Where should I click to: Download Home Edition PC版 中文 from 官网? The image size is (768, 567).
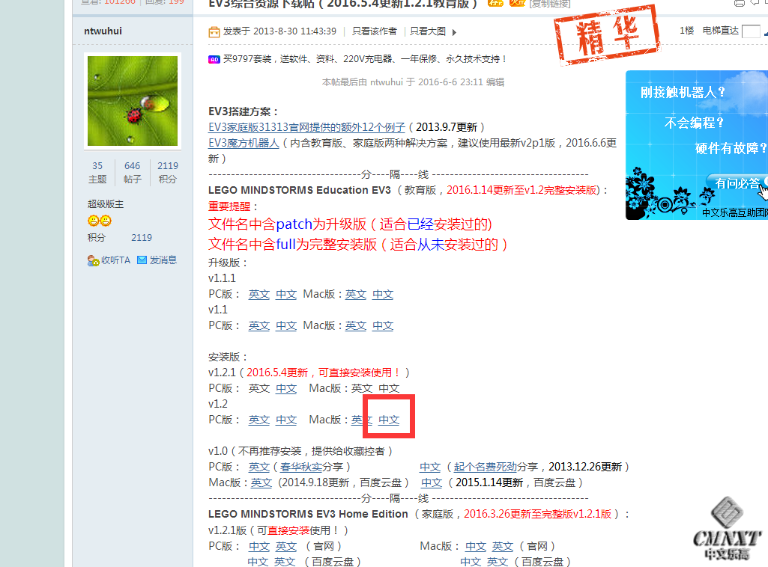click(259, 546)
